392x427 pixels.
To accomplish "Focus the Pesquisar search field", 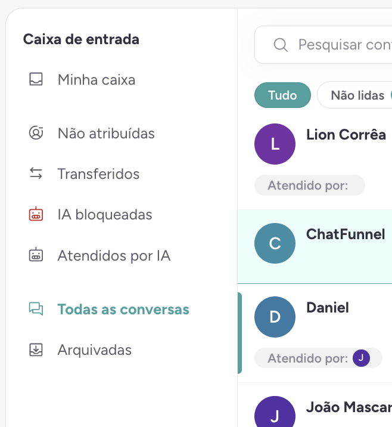I will tap(323, 45).
